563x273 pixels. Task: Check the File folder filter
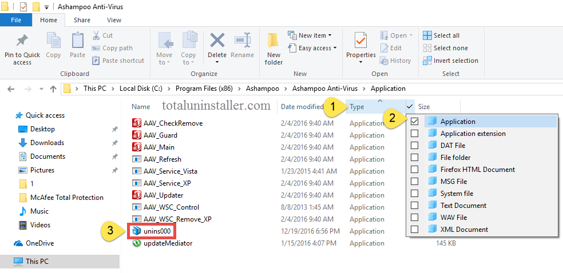(x=415, y=158)
